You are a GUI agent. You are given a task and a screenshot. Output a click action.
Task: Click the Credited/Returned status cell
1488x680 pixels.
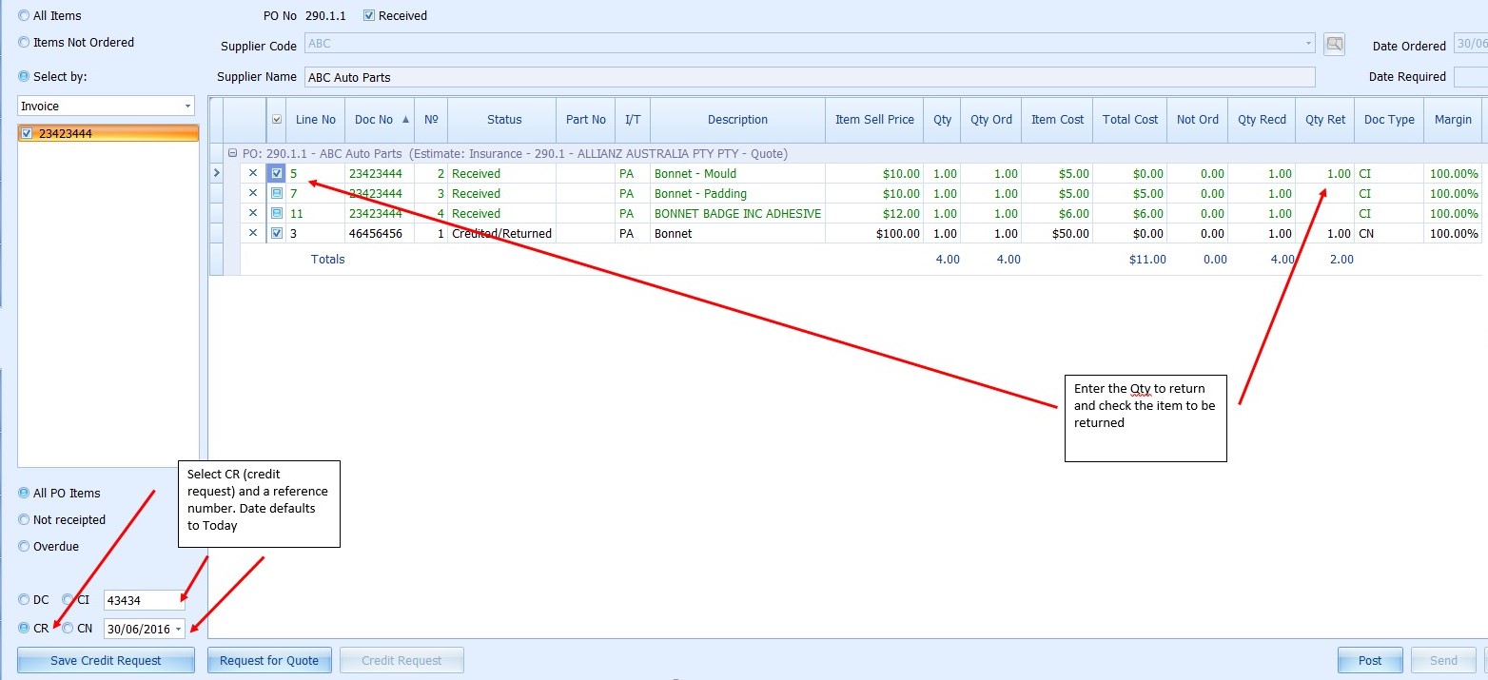(502, 233)
